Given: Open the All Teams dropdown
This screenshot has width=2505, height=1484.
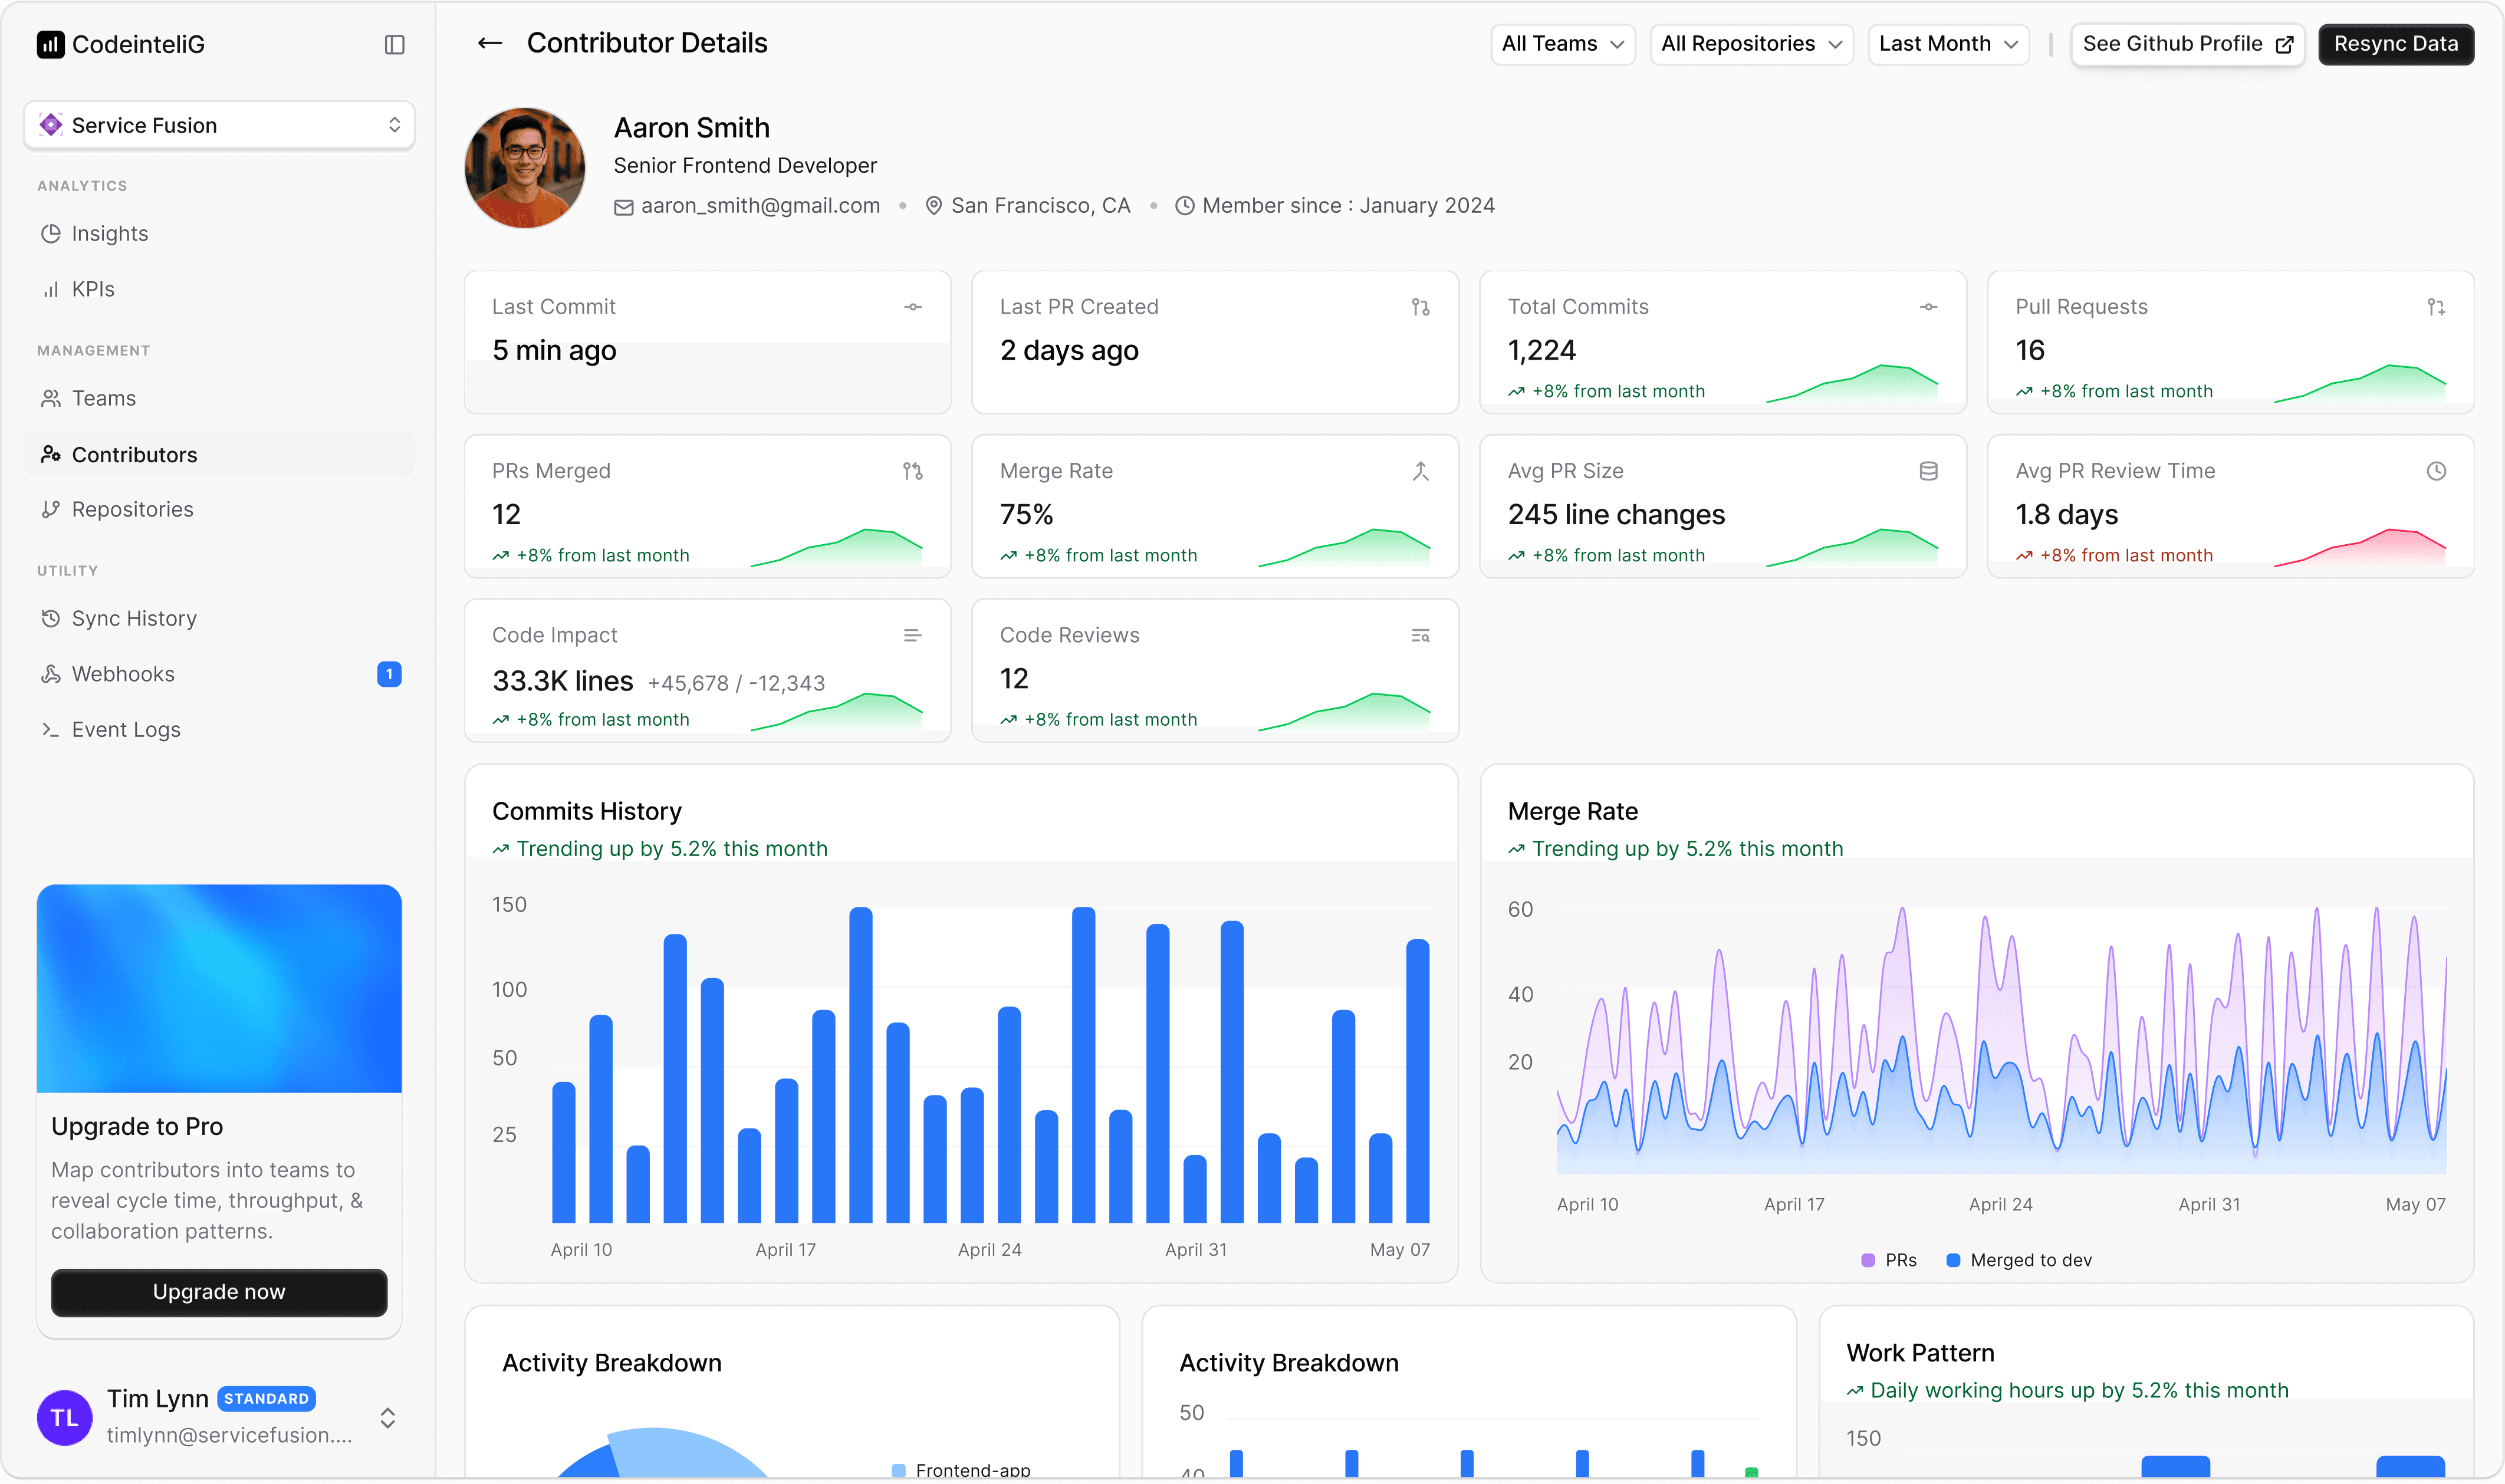Looking at the screenshot, I should pos(1562,44).
